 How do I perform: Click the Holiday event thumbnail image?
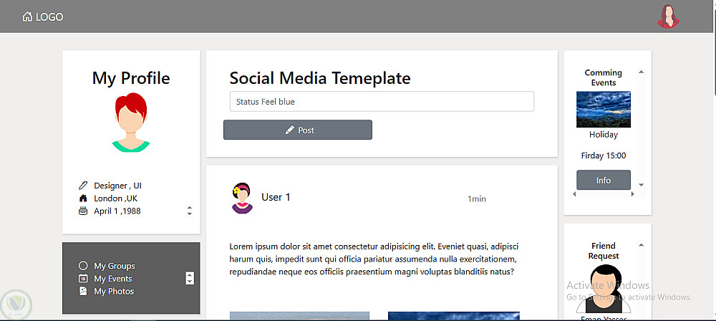(x=604, y=109)
